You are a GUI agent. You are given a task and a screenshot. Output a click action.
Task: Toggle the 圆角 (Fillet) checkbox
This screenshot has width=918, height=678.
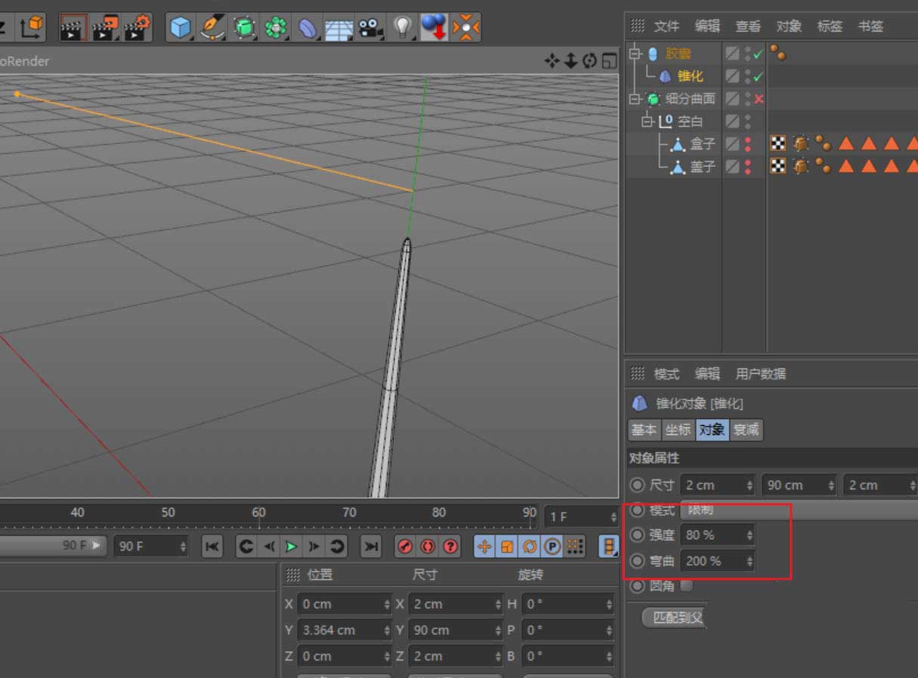pos(686,586)
